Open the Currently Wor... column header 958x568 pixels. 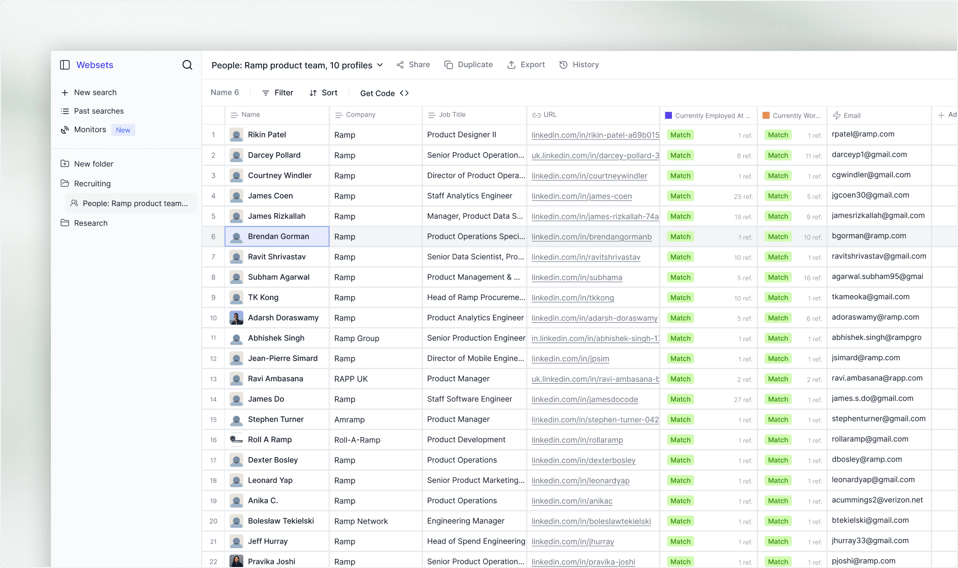click(792, 116)
